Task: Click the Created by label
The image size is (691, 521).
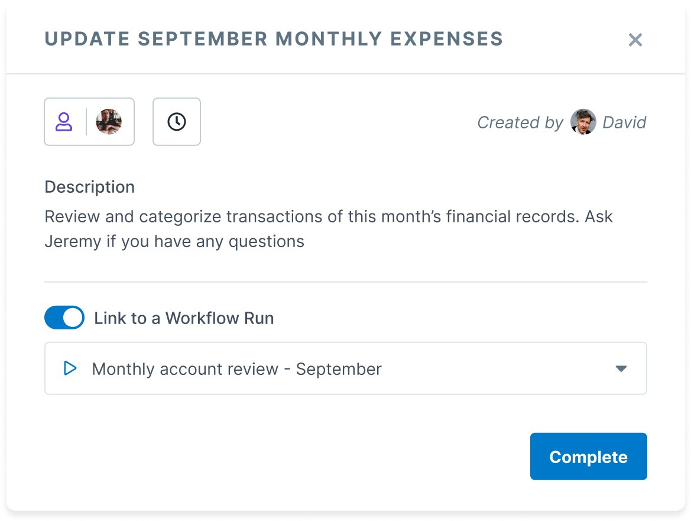Action: click(x=520, y=122)
